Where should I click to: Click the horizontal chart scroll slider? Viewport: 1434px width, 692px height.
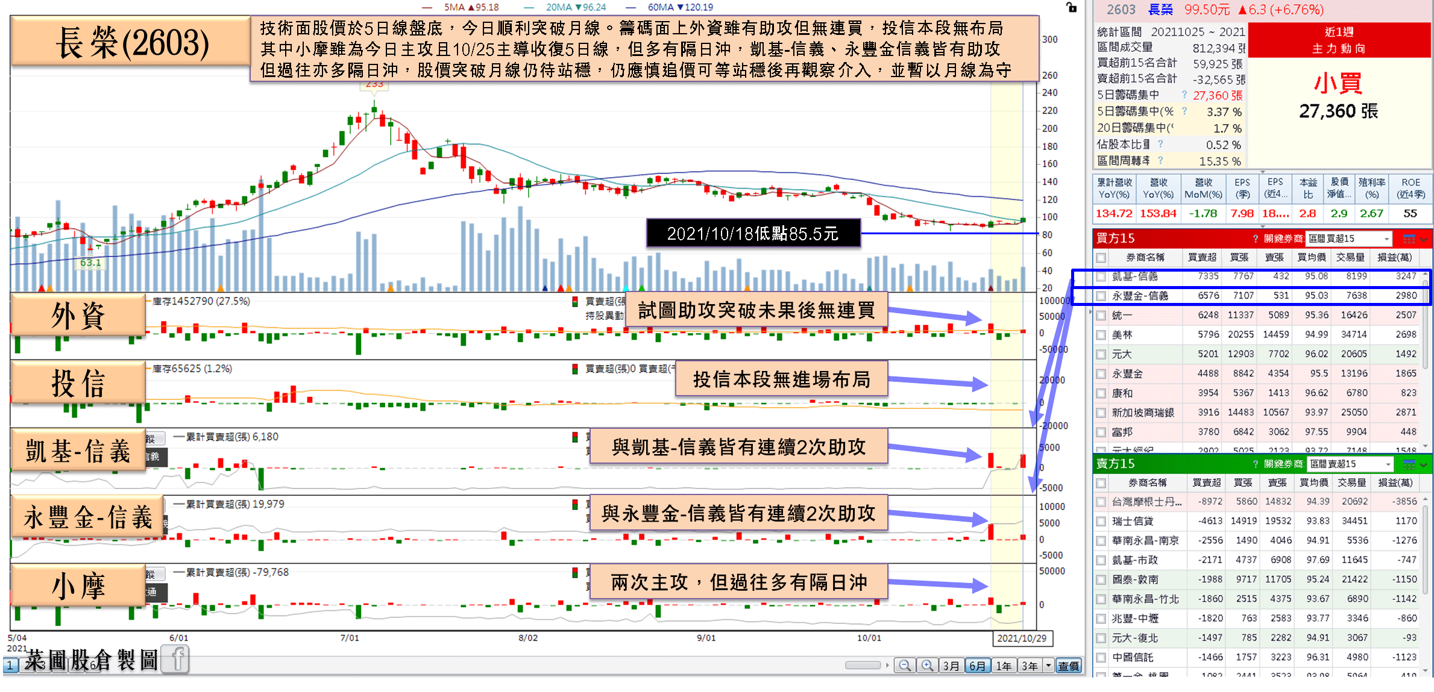[863, 666]
